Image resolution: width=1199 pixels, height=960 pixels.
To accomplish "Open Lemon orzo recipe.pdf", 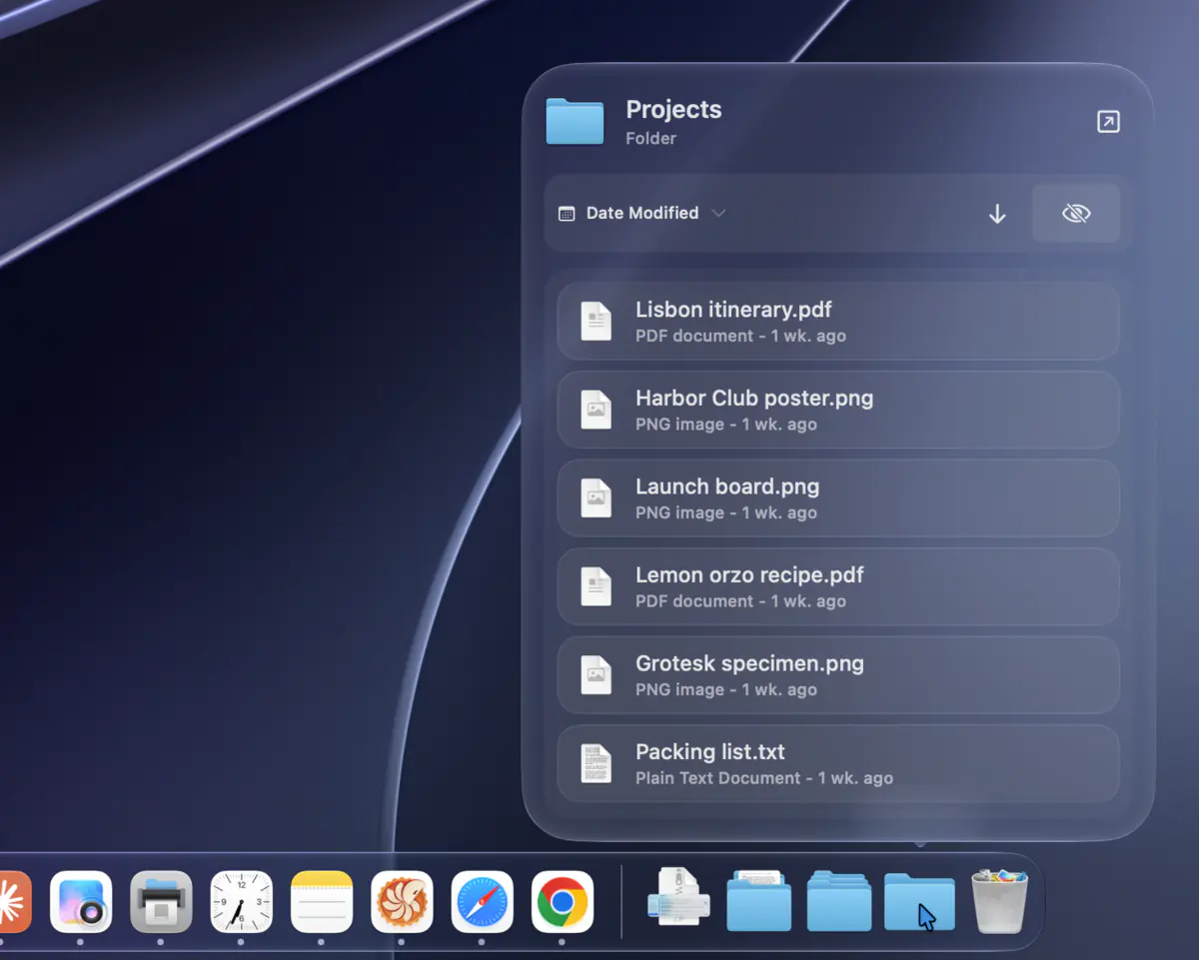I will (x=837, y=586).
